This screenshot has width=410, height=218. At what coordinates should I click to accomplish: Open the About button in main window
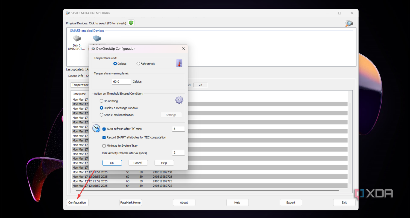tap(184, 202)
